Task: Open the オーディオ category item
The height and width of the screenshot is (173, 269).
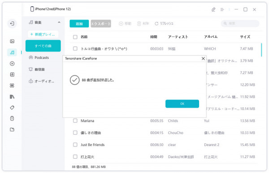Action: 42,81
